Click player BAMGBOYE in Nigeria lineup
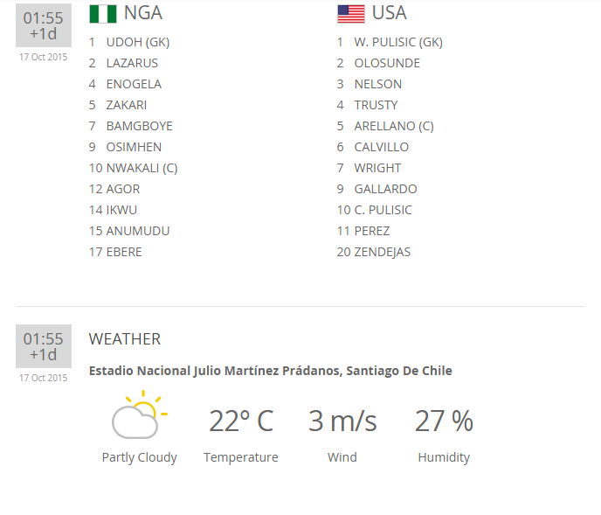This screenshot has width=601, height=515. pos(139,126)
